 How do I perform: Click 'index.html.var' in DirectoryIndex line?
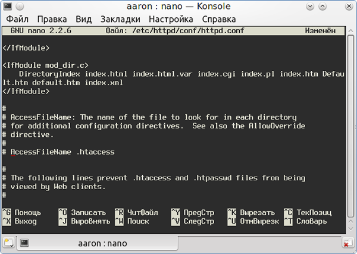(x=162, y=74)
